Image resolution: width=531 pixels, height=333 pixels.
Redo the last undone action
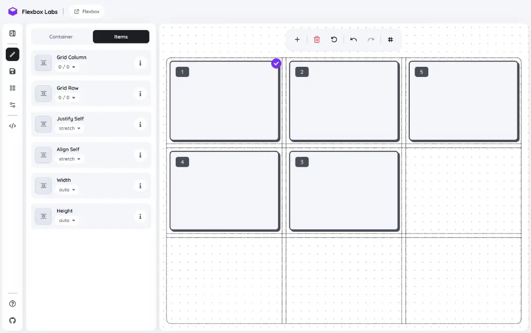(371, 39)
